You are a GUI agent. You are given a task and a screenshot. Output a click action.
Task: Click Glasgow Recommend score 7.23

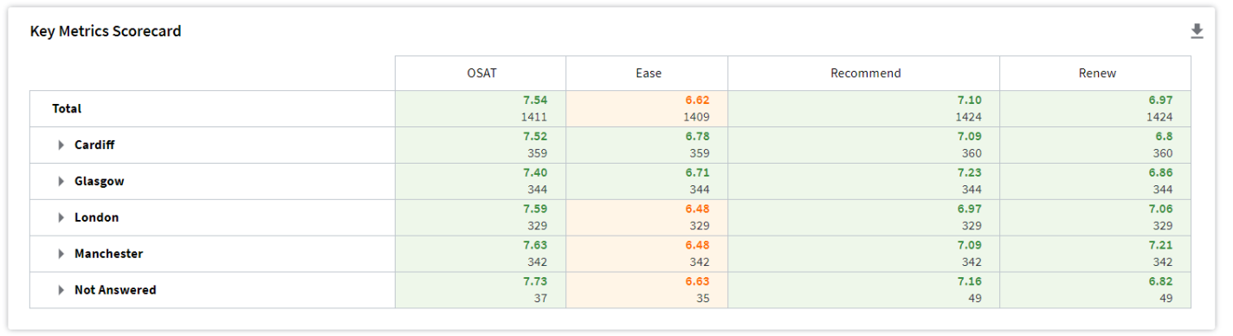pos(970,173)
